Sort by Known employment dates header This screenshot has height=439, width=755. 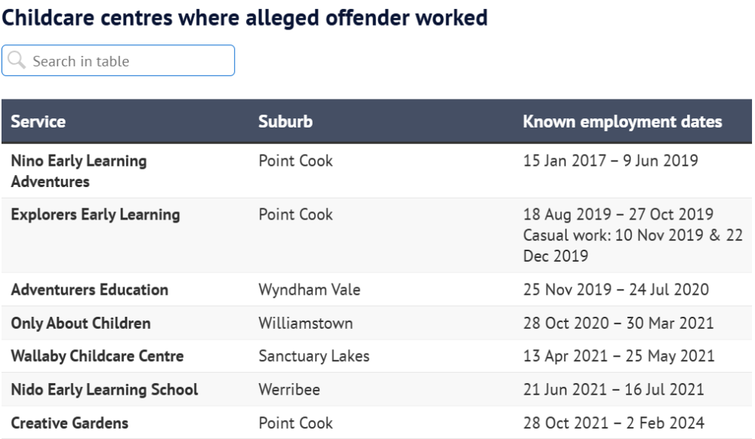(623, 121)
